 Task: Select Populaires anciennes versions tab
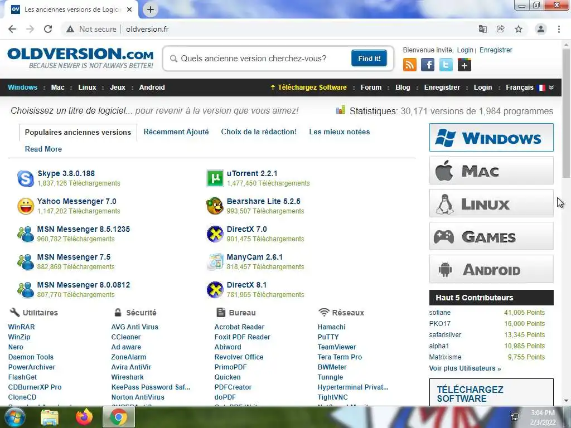pos(78,132)
